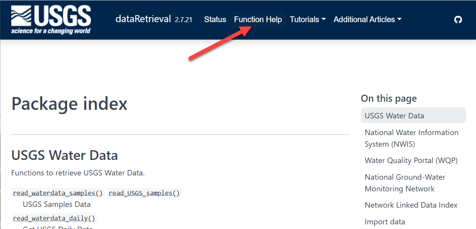Click the USGS Samples Data description text
Viewport: 476px width, 229px height.
tap(57, 204)
